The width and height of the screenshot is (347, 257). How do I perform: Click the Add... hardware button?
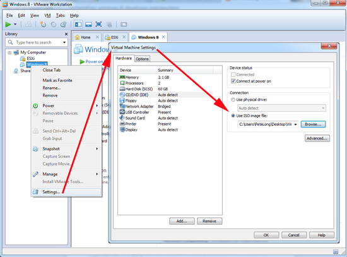click(x=182, y=221)
